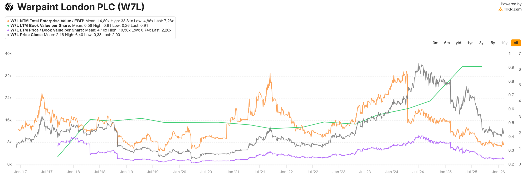Select the 6m time range
The width and height of the screenshot is (527, 179).
(447, 43)
